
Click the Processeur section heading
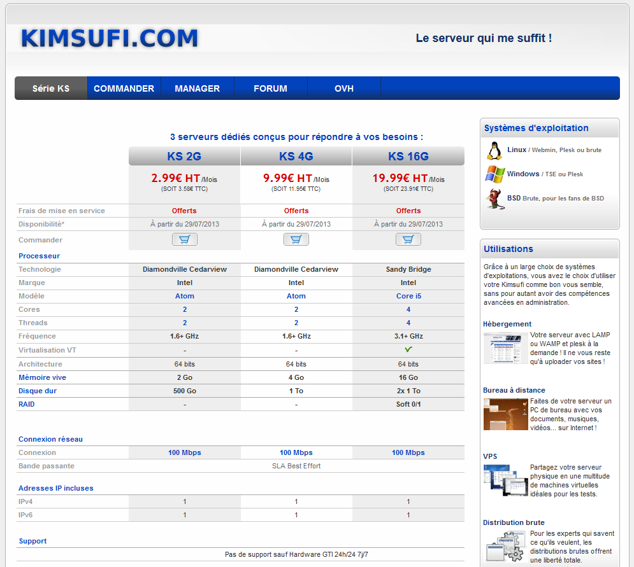coord(40,256)
